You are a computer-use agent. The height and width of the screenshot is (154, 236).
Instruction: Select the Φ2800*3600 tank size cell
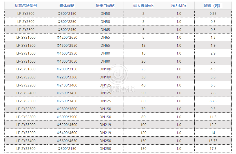click(67, 109)
